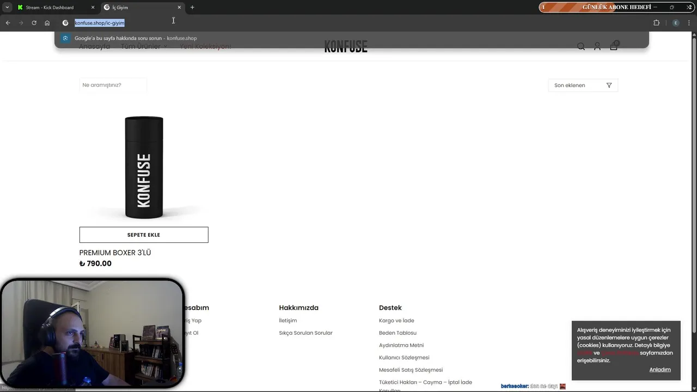Click the GÜNLÜK ABONE HEDEFİ overlay bar
The height and width of the screenshot is (392, 697).
click(x=615, y=7)
